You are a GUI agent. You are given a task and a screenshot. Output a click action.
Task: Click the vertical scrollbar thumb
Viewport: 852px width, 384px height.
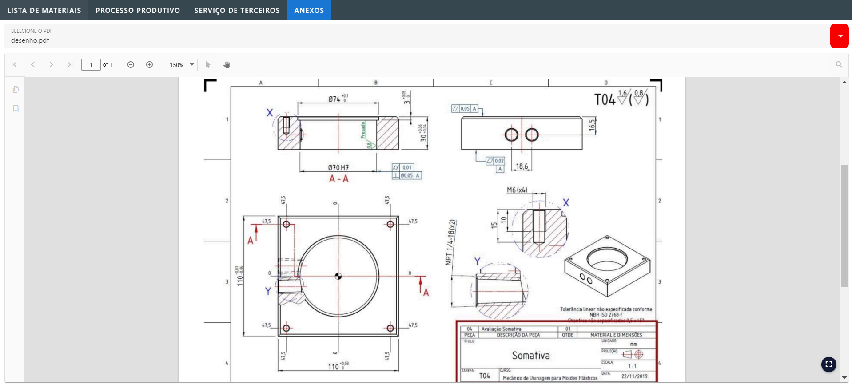coord(844,226)
